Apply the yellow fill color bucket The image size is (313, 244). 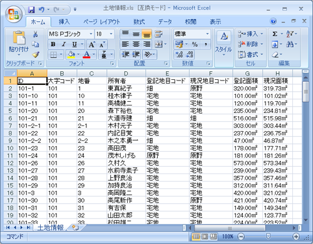click(x=71, y=54)
